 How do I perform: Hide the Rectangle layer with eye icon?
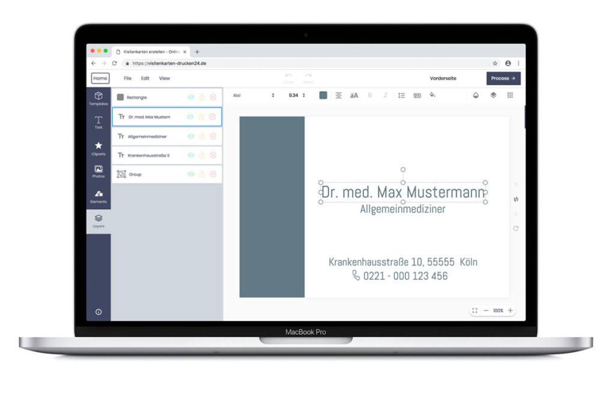[x=190, y=97]
